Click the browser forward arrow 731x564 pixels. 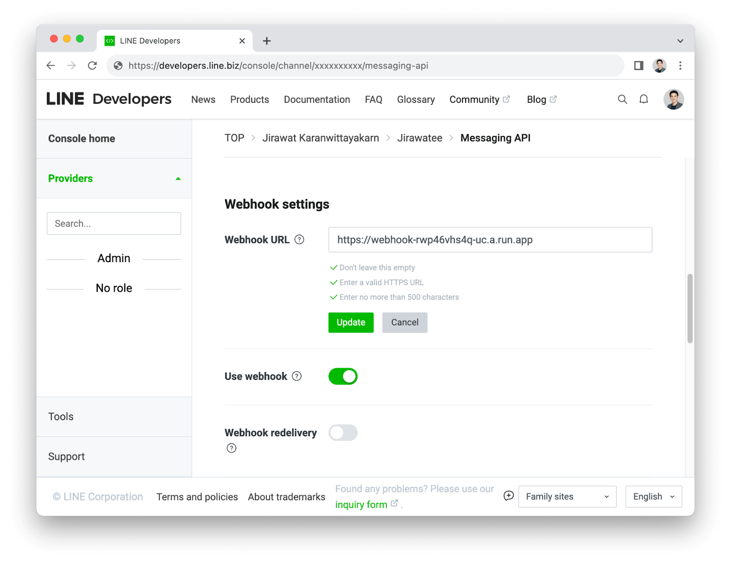pos(71,66)
